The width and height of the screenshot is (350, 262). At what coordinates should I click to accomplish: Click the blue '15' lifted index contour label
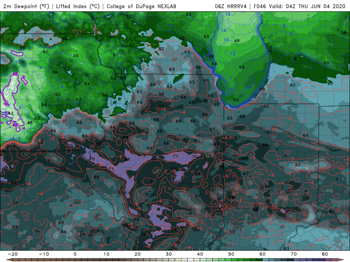pos(227,14)
